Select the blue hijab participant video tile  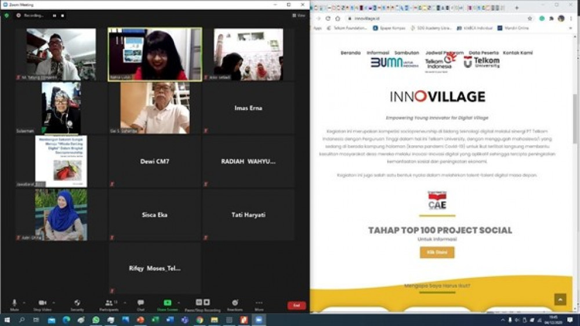[x=61, y=215]
